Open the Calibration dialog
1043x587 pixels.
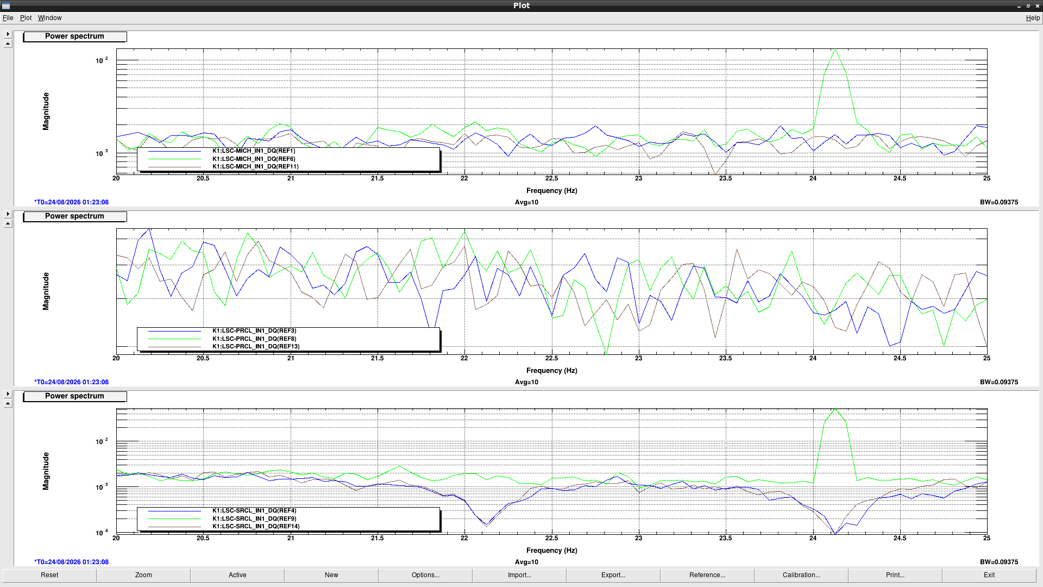coord(801,575)
